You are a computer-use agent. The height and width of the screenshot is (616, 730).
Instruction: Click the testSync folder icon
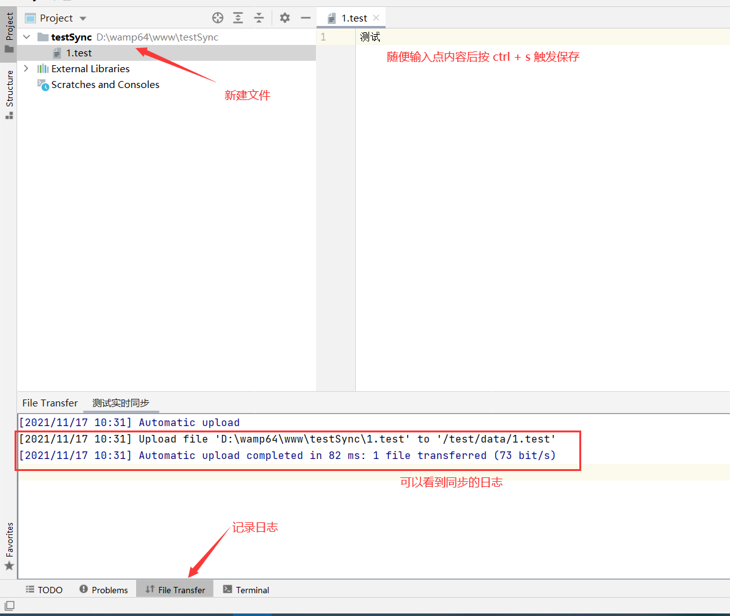(43, 37)
